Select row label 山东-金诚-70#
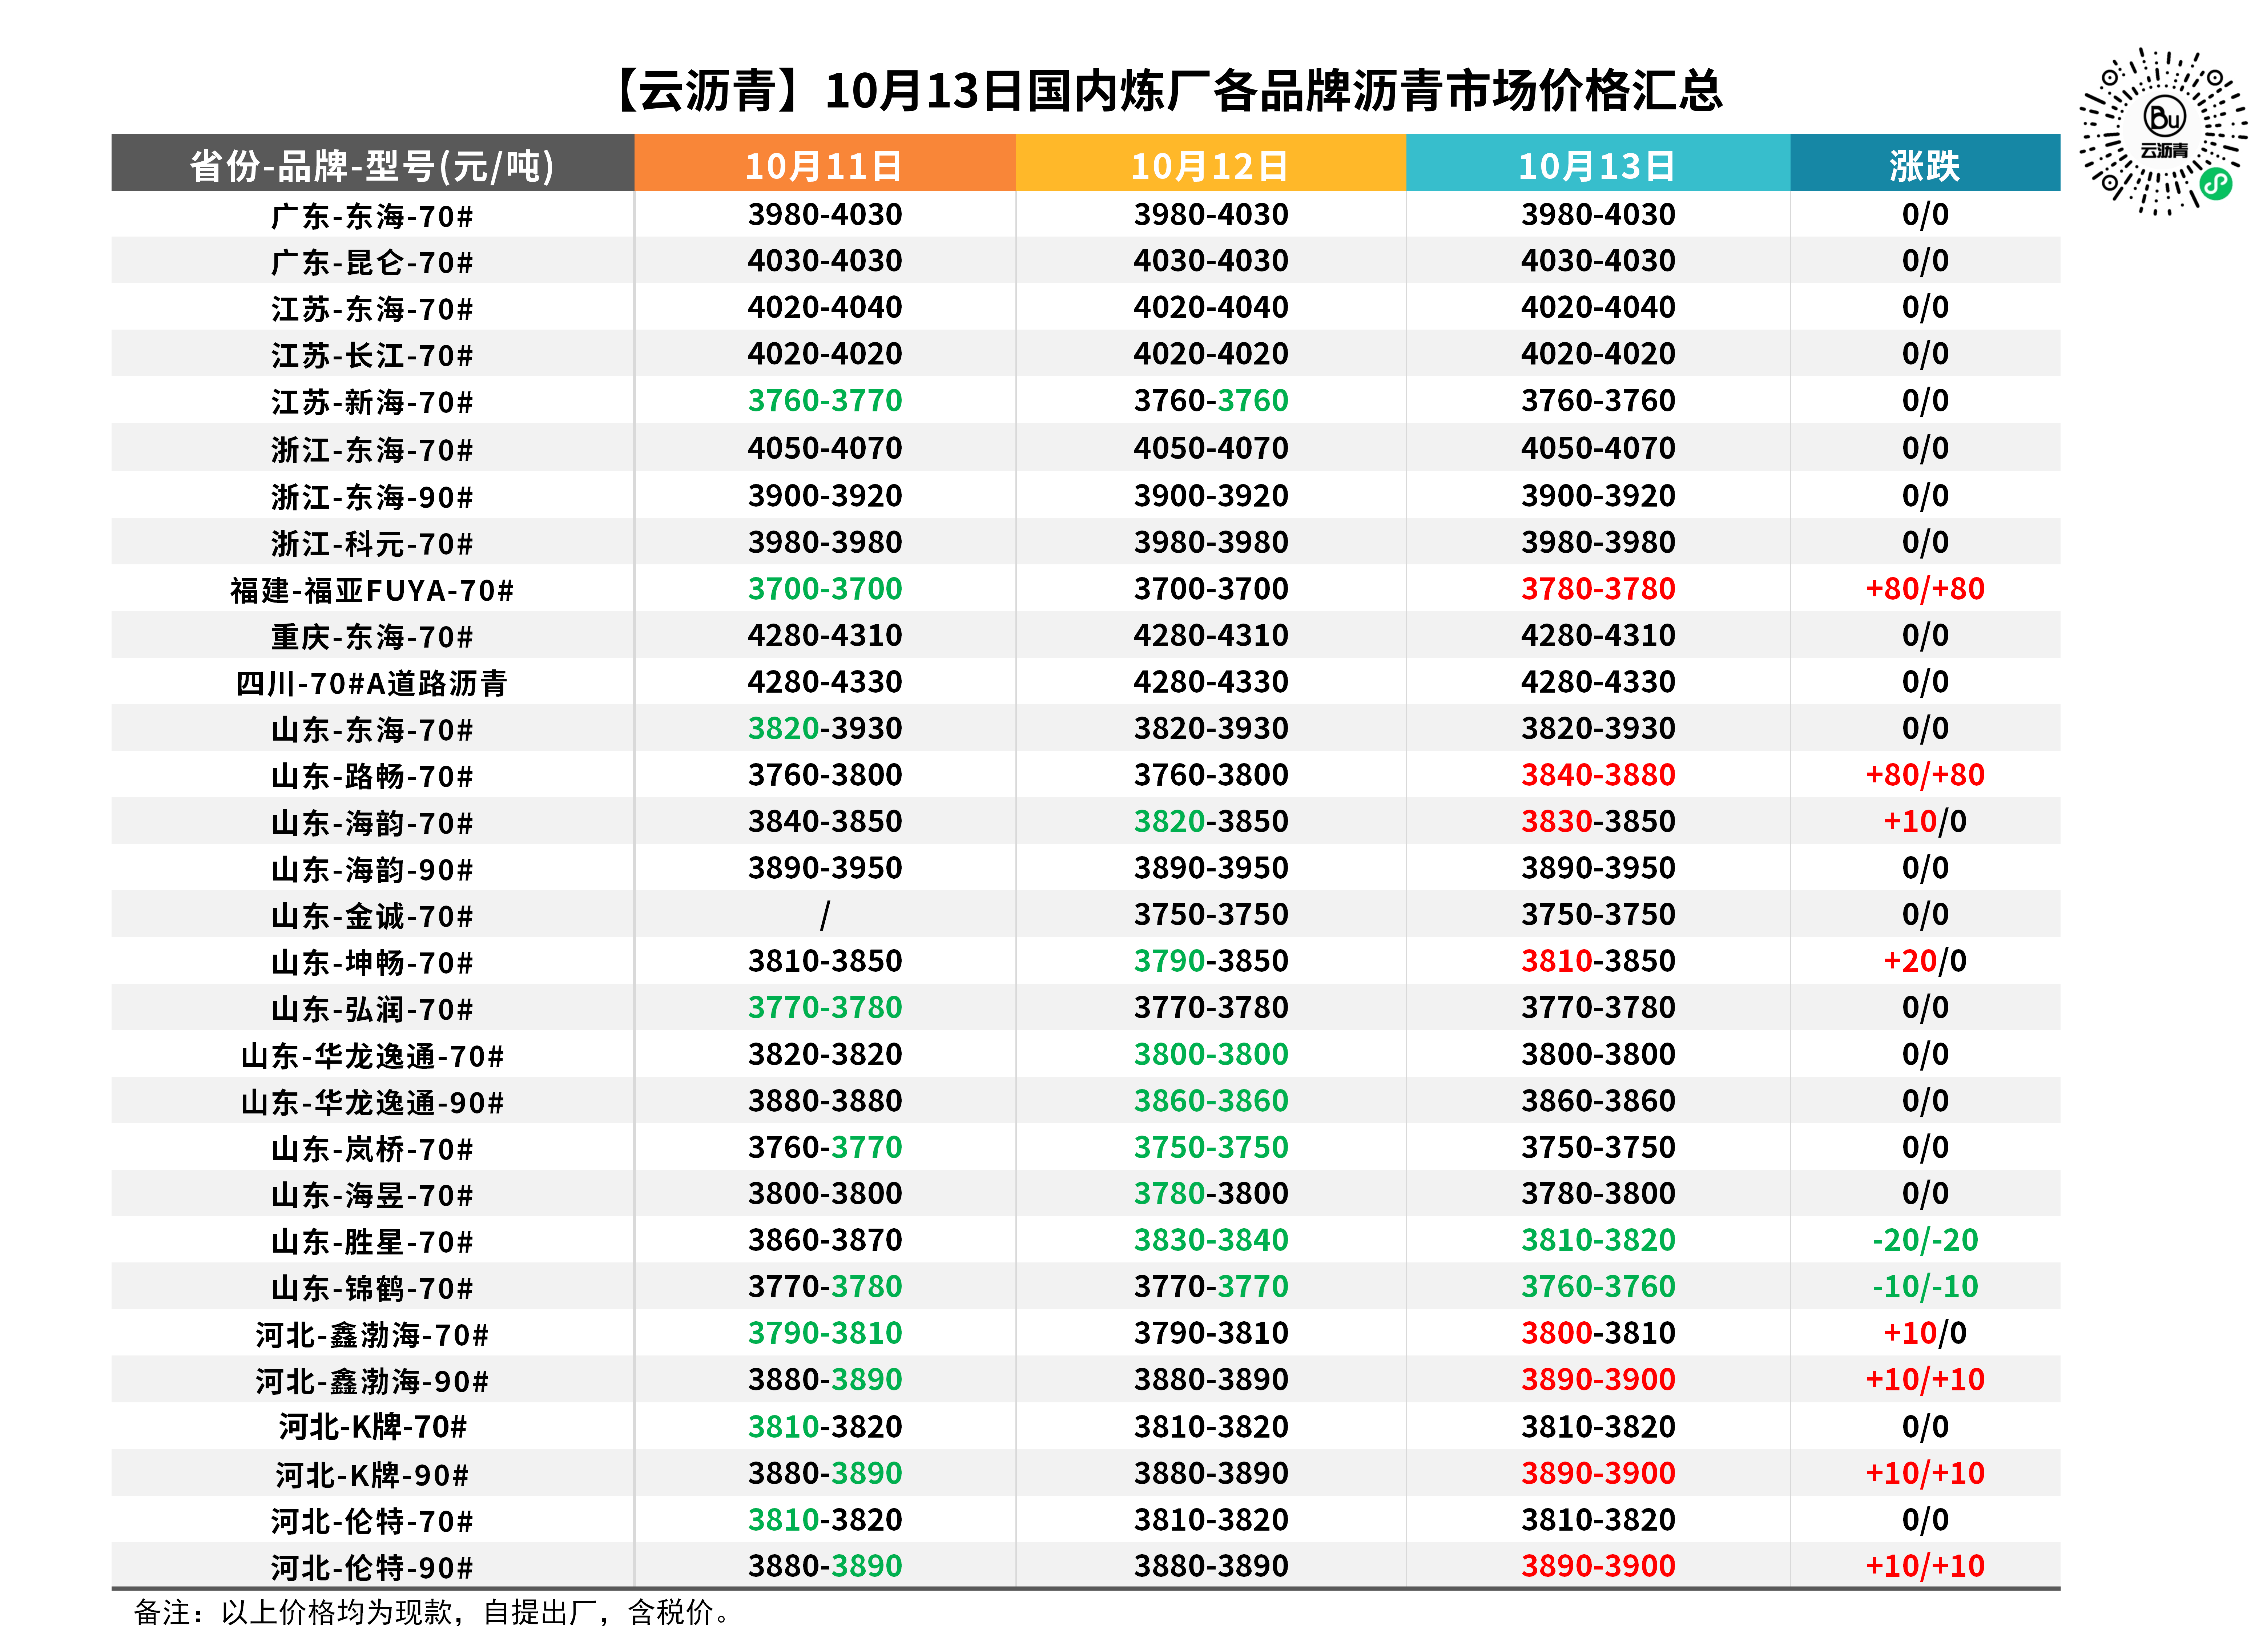Image resolution: width=2267 pixels, height=1652 pixels. coord(372,916)
